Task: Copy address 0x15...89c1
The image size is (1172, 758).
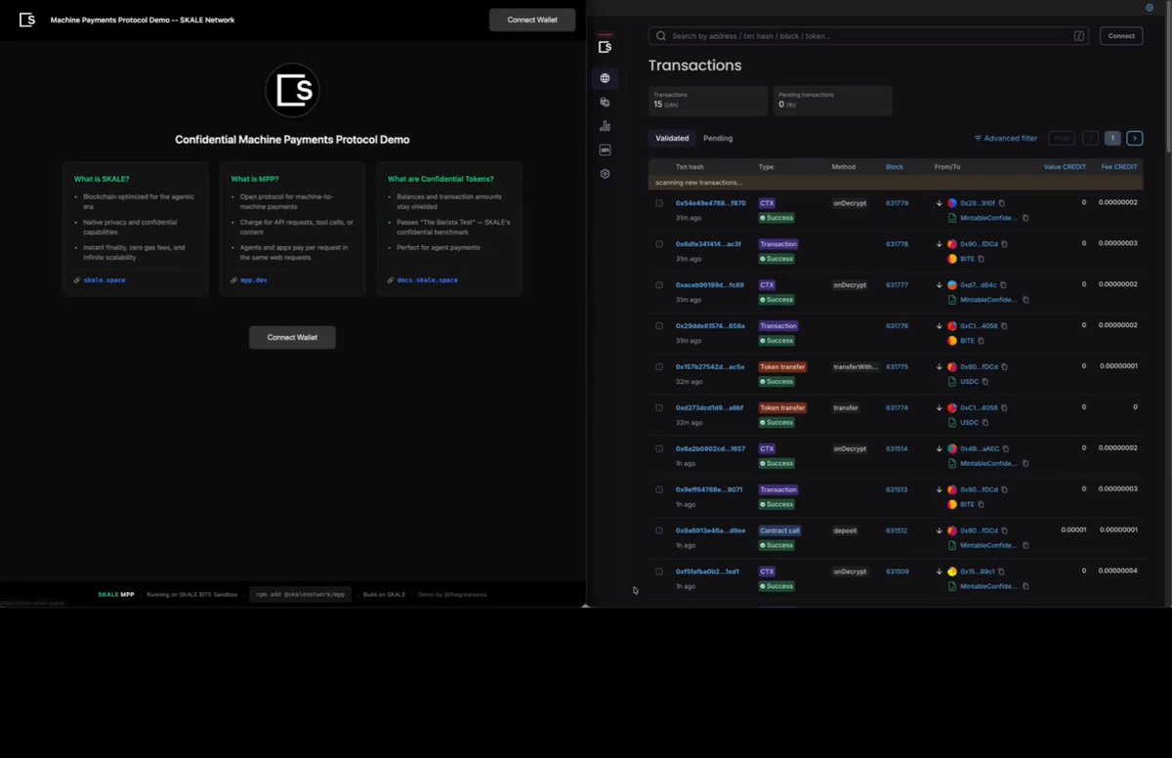Action: (1000, 571)
